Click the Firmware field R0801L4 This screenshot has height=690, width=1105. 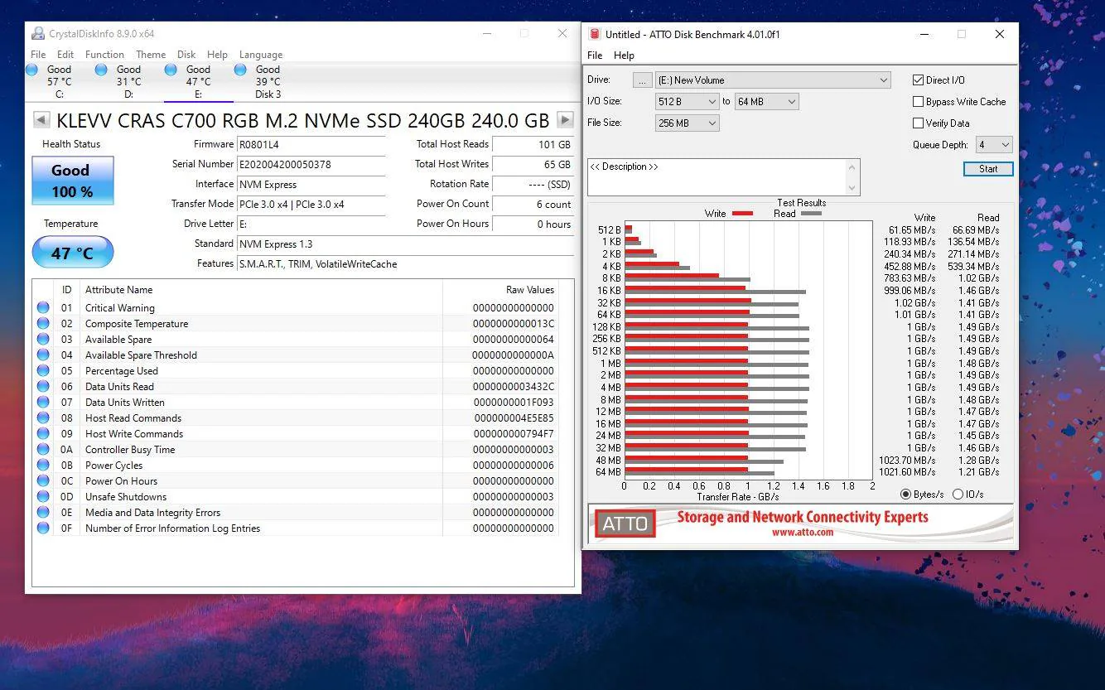[x=311, y=145]
